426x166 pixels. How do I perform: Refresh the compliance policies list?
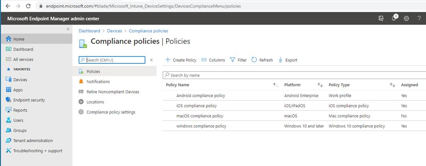click(x=262, y=60)
